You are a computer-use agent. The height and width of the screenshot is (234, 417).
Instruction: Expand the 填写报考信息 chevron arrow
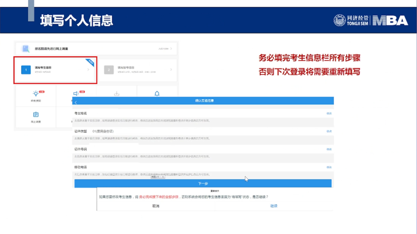point(171,70)
